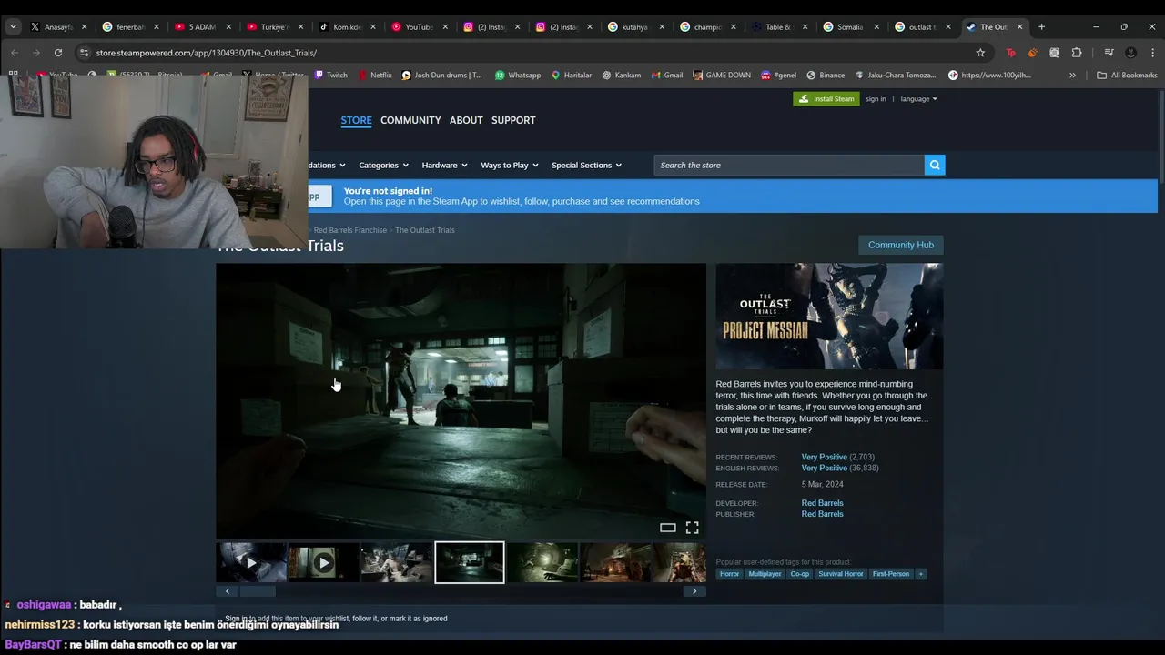
Task: Open the Whatsapp bookmark
Action: [517, 76]
